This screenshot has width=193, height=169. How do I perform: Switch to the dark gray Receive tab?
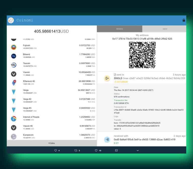(x=120, y=29)
